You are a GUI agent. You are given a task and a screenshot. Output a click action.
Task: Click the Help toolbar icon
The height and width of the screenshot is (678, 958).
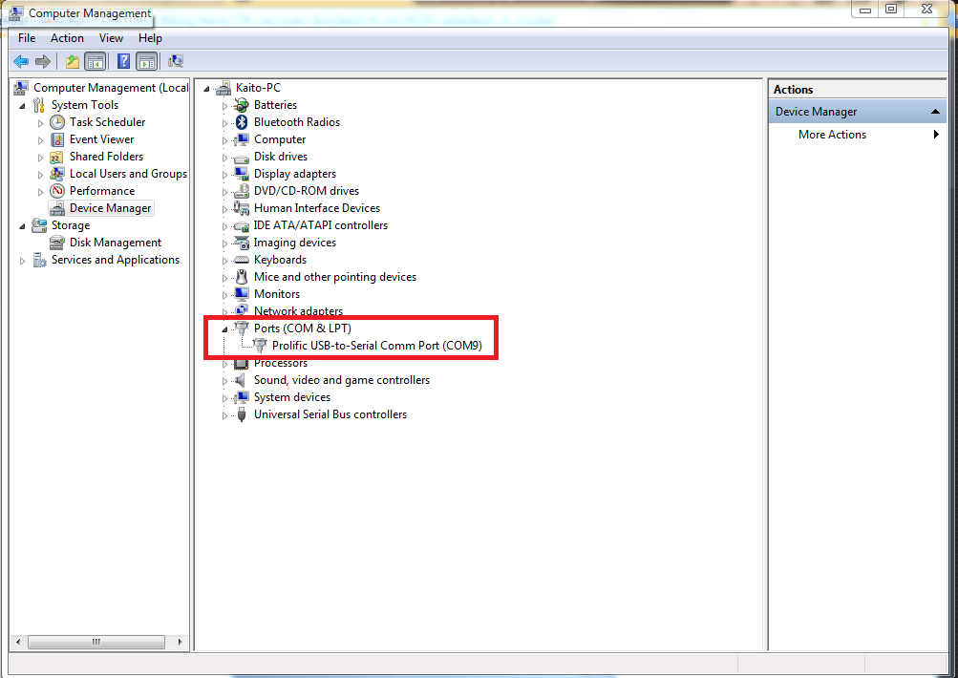[x=122, y=60]
